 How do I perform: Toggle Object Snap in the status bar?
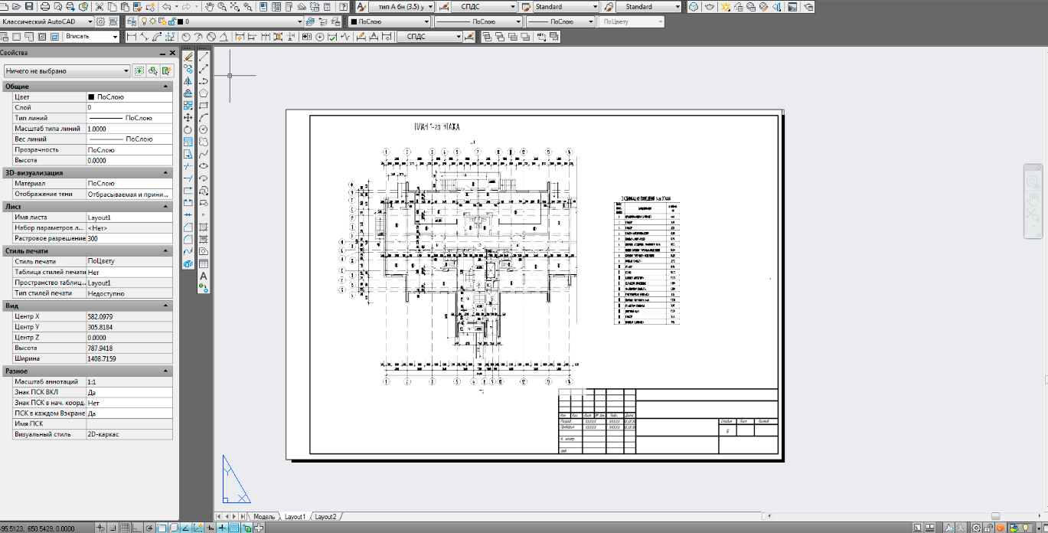(162, 528)
